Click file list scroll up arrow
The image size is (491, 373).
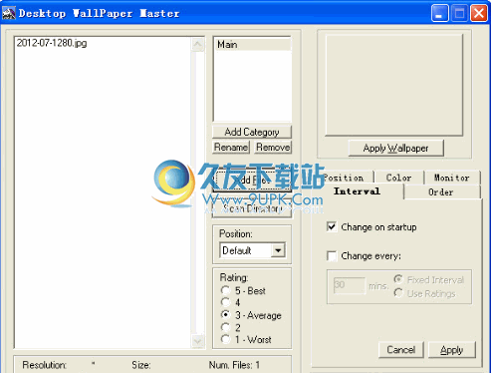point(198,44)
